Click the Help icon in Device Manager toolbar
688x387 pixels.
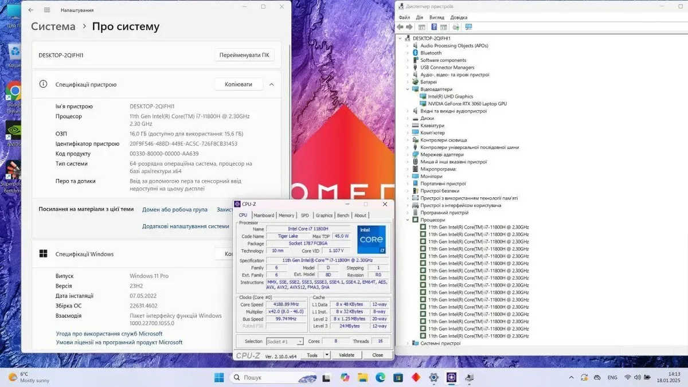(434, 27)
